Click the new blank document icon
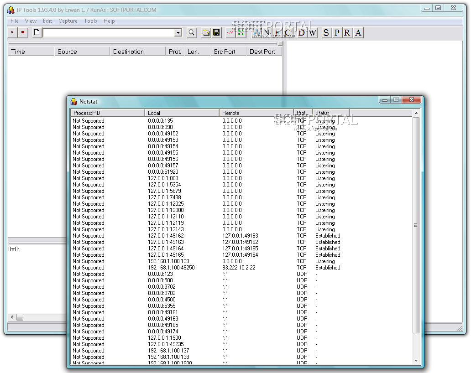 click(x=37, y=32)
